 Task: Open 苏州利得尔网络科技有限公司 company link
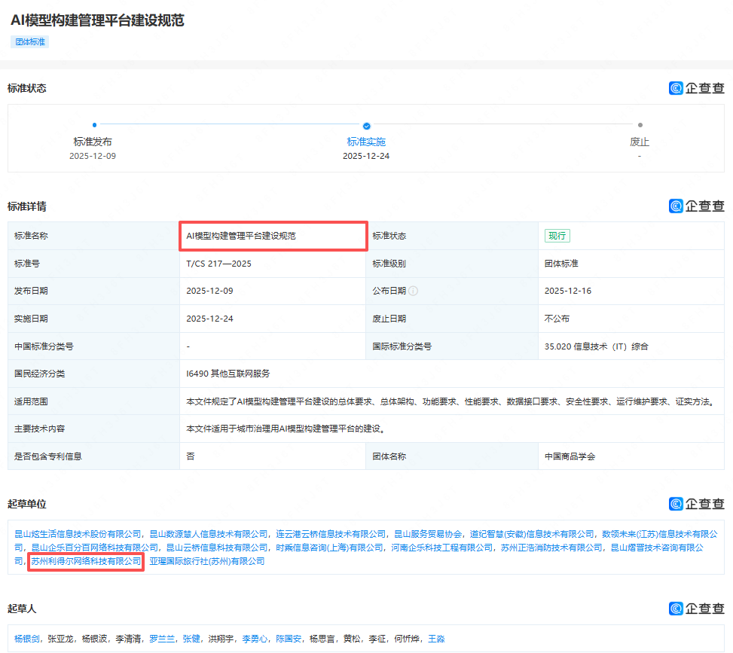[x=86, y=561]
